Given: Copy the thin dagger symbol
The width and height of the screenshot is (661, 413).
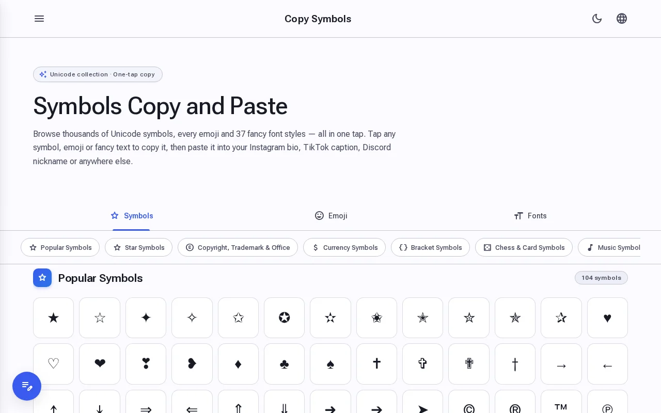Looking at the screenshot, I should 515,364.
